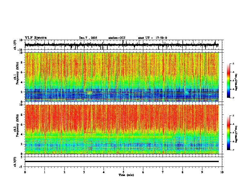Click the ch.1 voltage waveform trace
Viewport: 250px width, 193px height.
[122, 45]
